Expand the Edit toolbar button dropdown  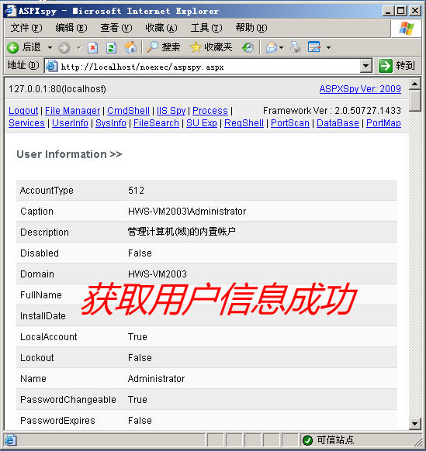pos(329,47)
